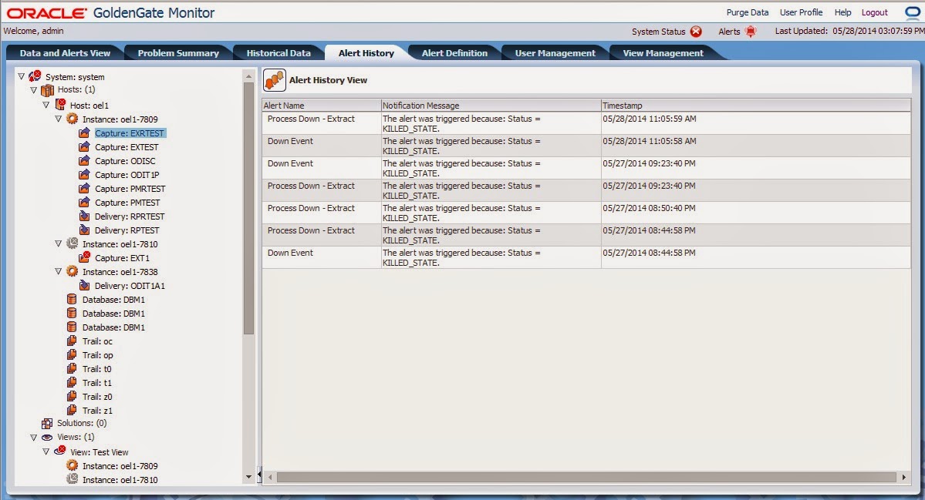Click the Purge Data link

pos(747,12)
